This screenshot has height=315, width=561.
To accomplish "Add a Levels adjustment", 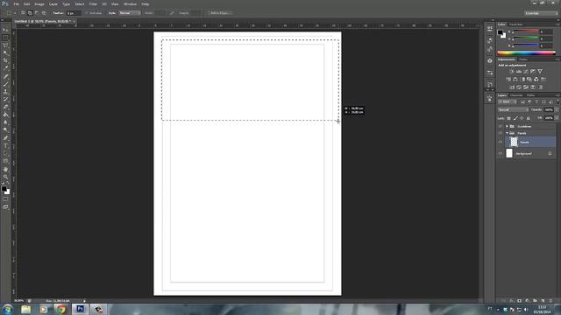I will point(519,72).
